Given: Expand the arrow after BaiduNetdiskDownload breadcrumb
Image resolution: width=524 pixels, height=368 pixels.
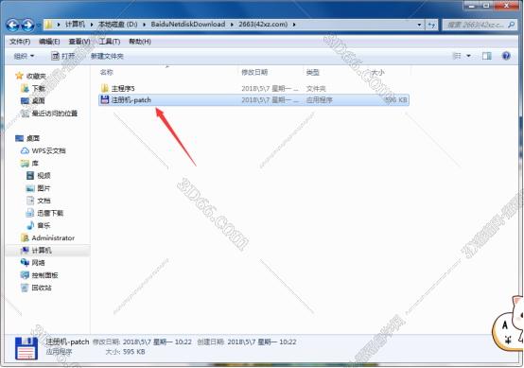Looking at the screenshot, I should 232,25.
